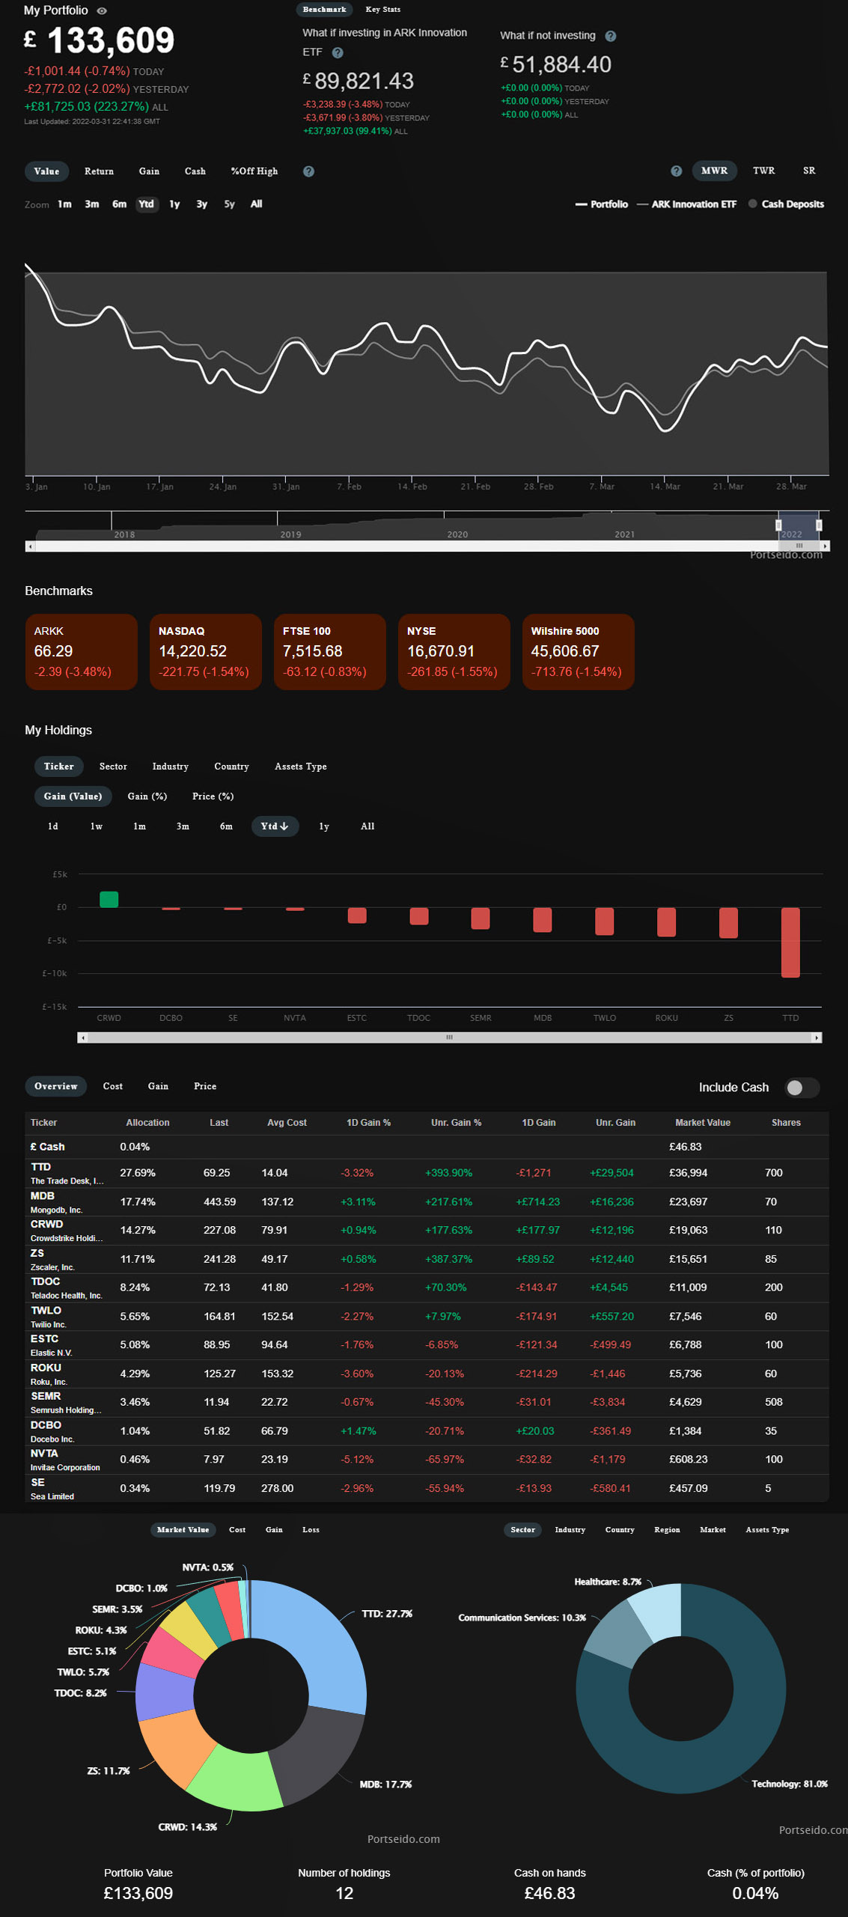848x1917 pixels.
Task: Group holdings by Assets Type
Action: point(300,767)
